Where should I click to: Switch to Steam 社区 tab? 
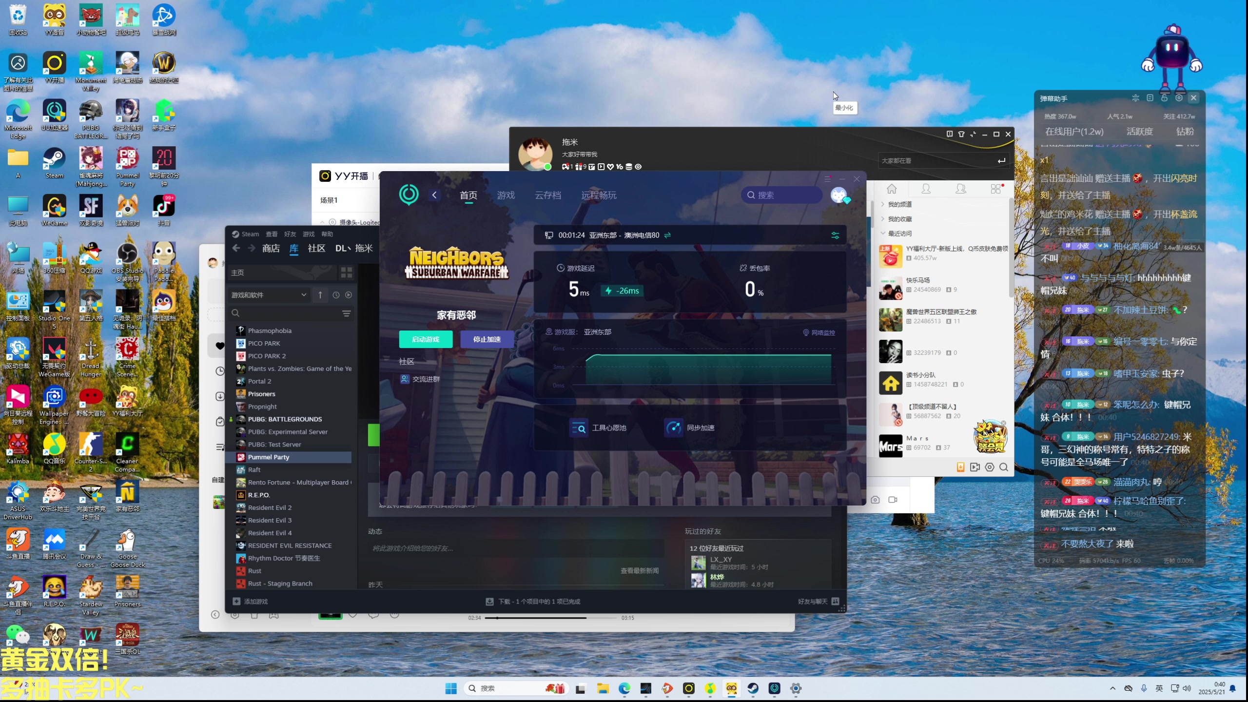tap(316, 248)
